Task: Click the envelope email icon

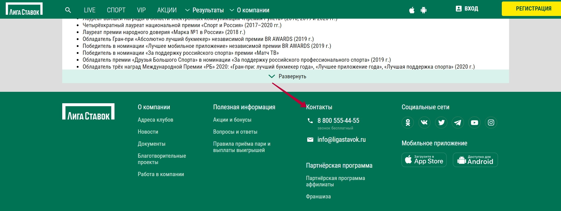Action: [x=310, y=140]
